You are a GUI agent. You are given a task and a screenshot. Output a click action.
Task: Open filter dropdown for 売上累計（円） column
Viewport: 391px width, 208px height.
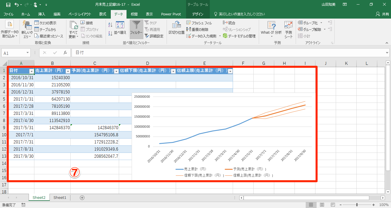pos(68,71)
